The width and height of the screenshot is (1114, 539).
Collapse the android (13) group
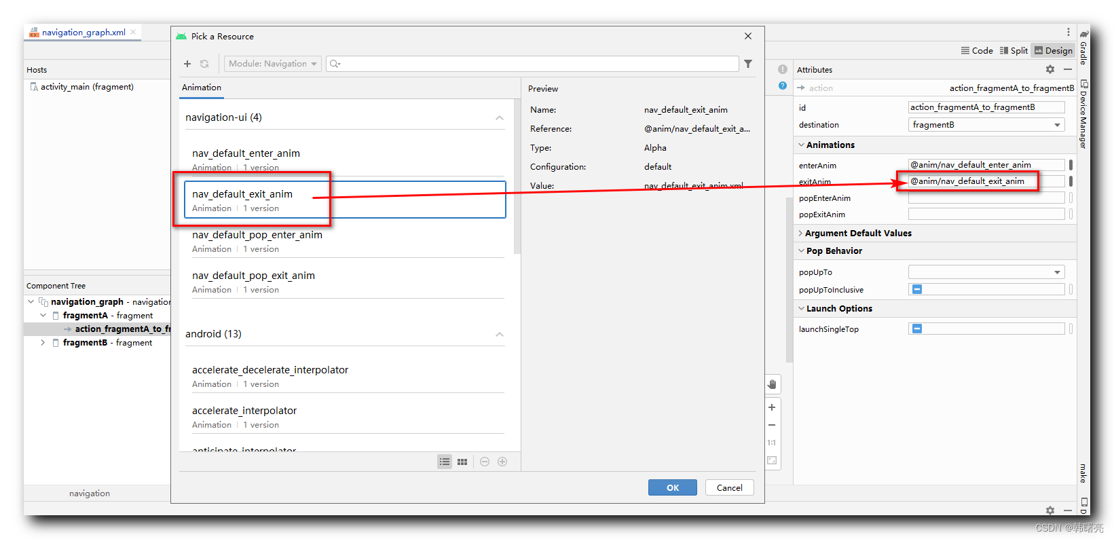(x=500, y=334)
